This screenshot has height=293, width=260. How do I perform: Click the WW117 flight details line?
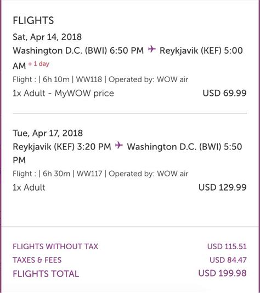click(100, 174)
